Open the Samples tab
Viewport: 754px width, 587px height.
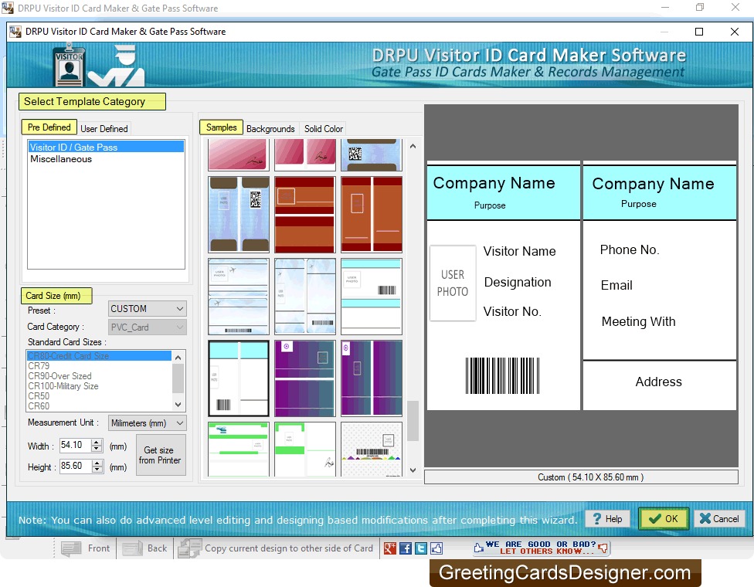pos(221,127)
